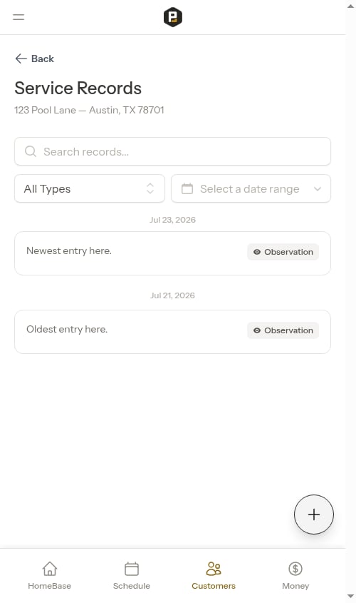This screenshot has height=603, width=356.
Task: Click the back arrow icon
Action: click(21, 59)
